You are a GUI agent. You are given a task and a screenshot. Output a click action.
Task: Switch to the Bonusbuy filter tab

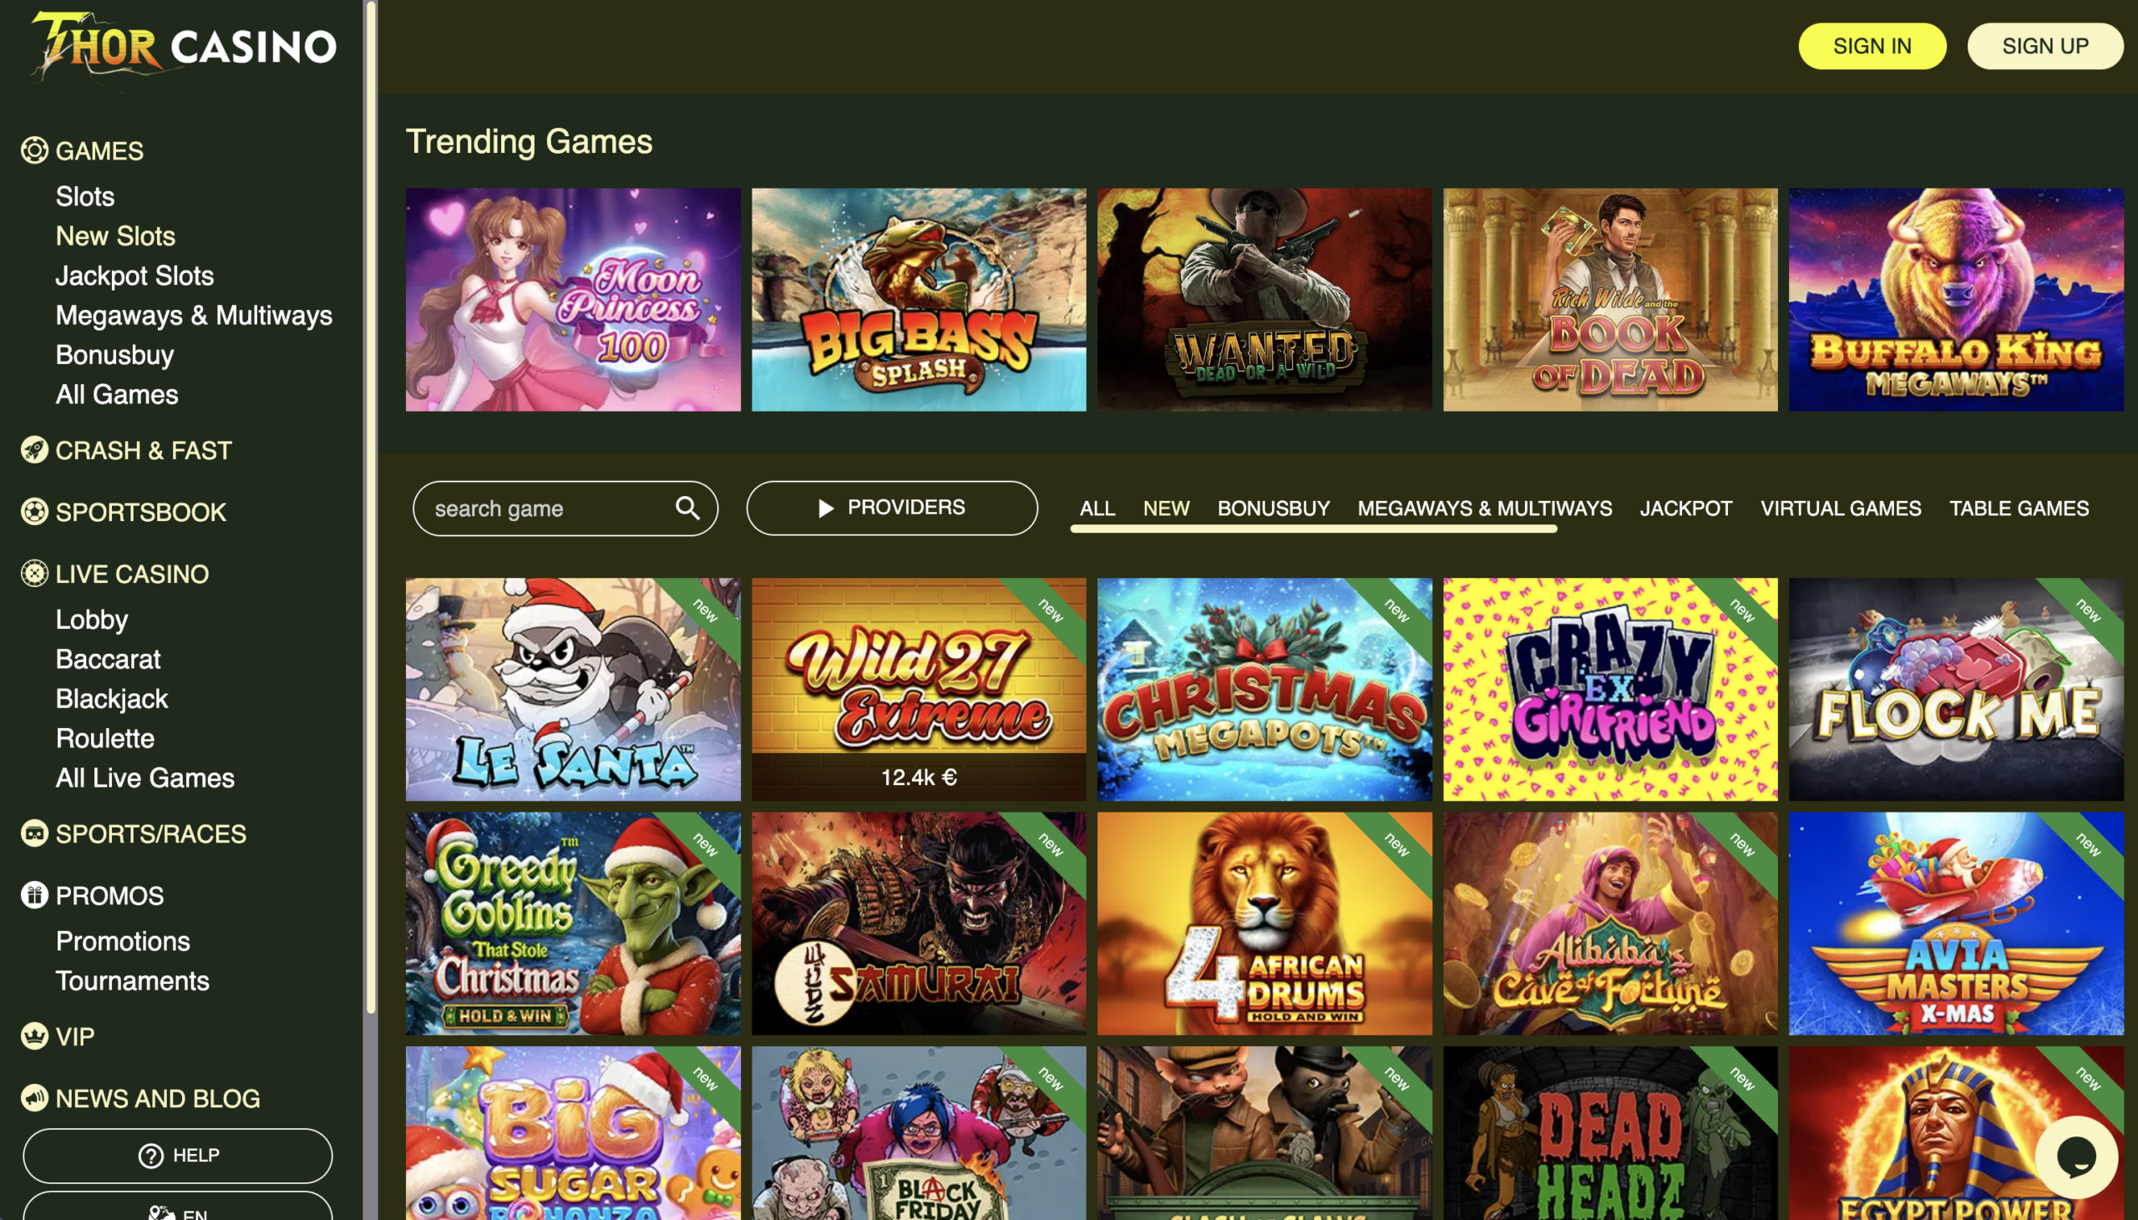(x=1274, y=509)
